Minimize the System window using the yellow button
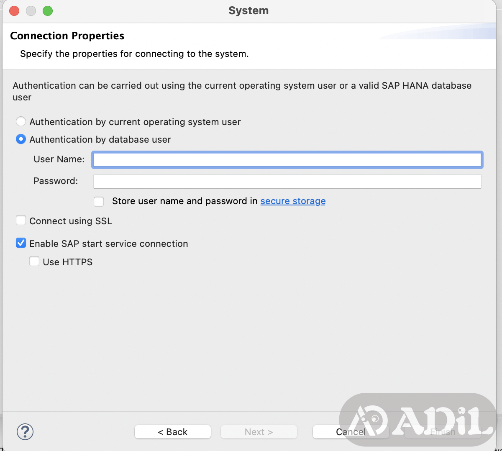 pyautogui.click(x=31, y=11)
